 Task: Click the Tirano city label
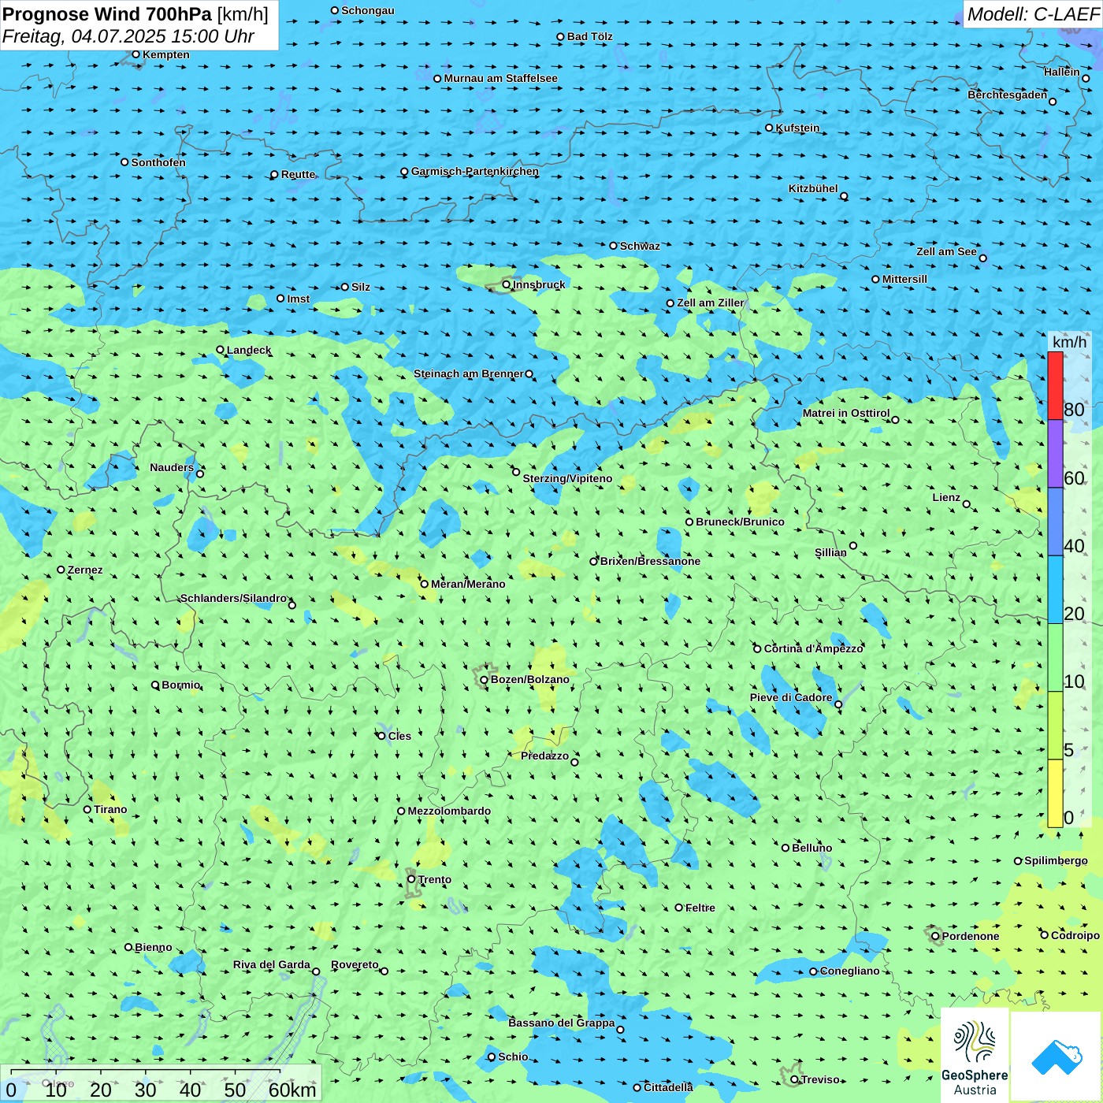tap(110, 809)
